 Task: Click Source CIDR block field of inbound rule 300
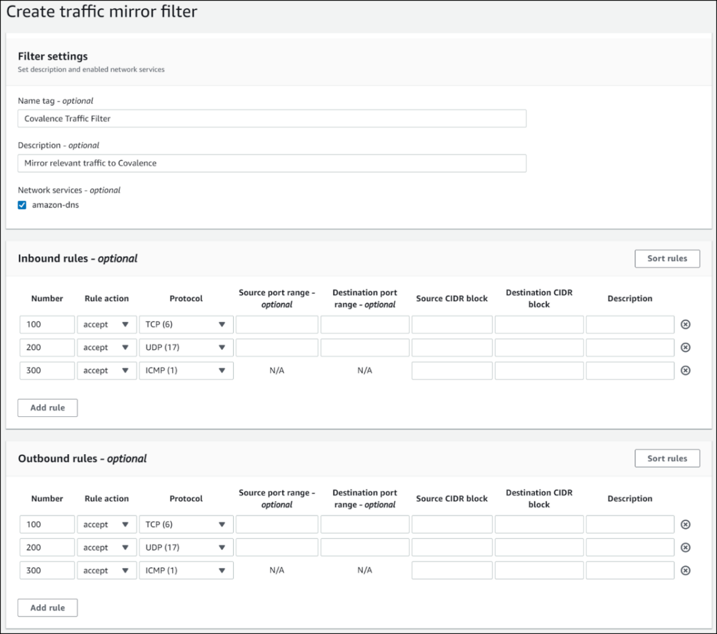(x=451, y=371)
